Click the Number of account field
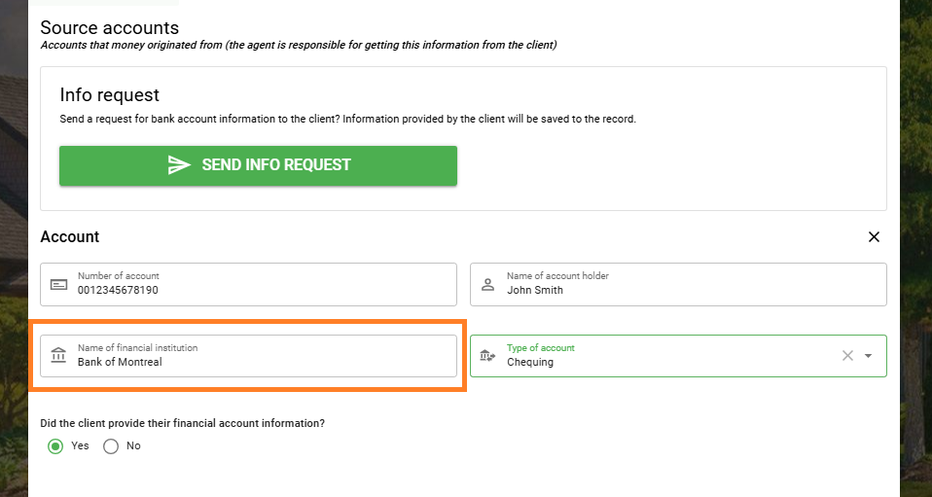 (x=248, y=284)
